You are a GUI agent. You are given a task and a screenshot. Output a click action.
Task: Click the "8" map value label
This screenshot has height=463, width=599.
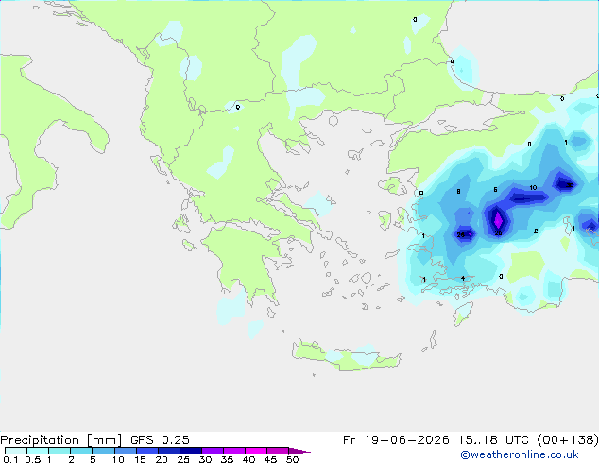[458, 192]
